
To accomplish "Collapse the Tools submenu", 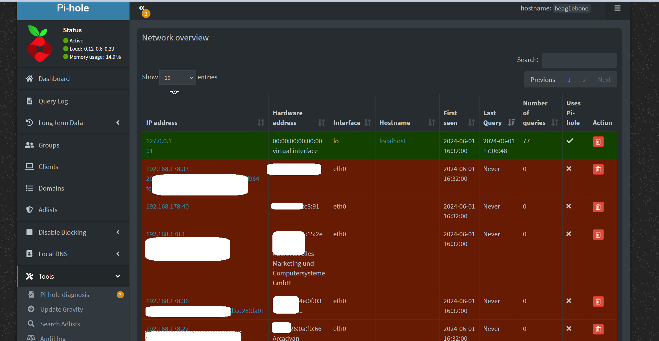I will (x=46, y=276).
